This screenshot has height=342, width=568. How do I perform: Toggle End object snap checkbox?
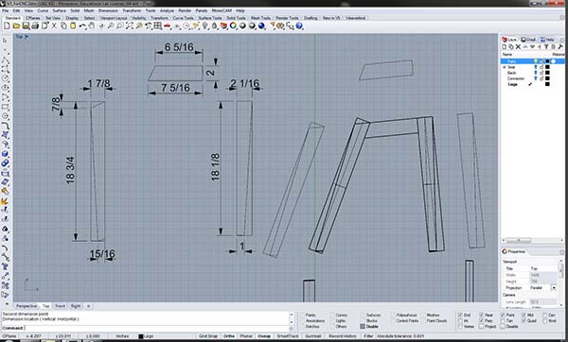click(460, 316)
